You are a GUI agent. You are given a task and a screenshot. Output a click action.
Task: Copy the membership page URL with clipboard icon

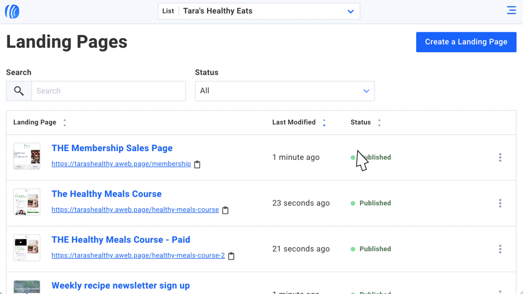197,164
